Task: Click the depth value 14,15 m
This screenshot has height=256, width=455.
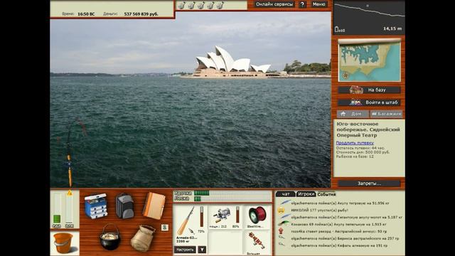Action: tap(392, 28)
